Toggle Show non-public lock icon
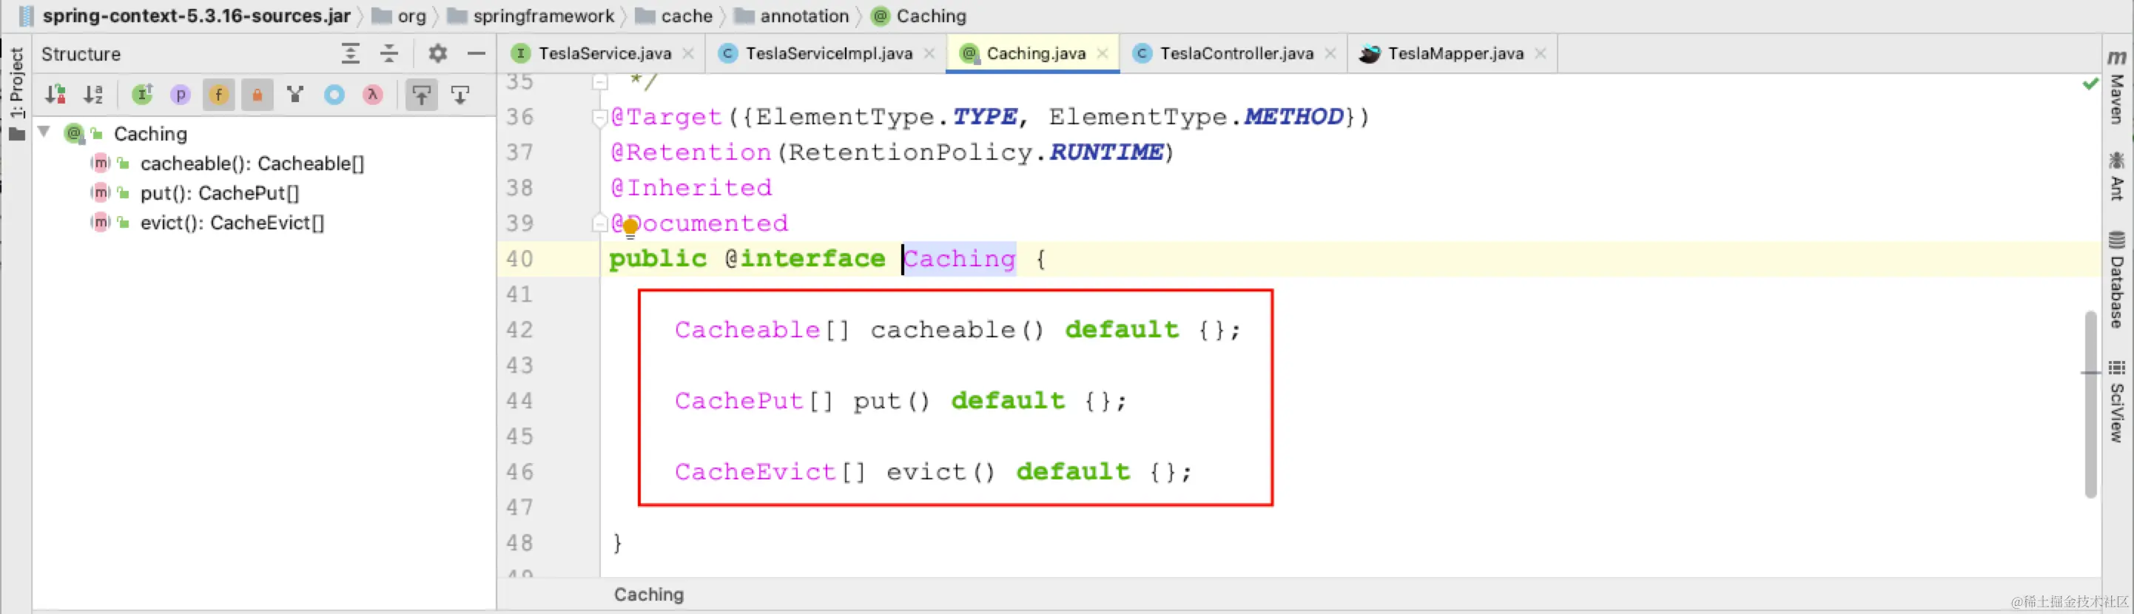The height and width of the screenshot is (614, 2134). [x=258, y=95]
